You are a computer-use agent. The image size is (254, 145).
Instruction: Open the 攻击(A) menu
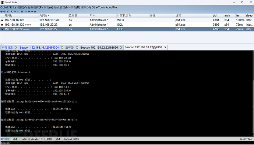pos(48,7)
